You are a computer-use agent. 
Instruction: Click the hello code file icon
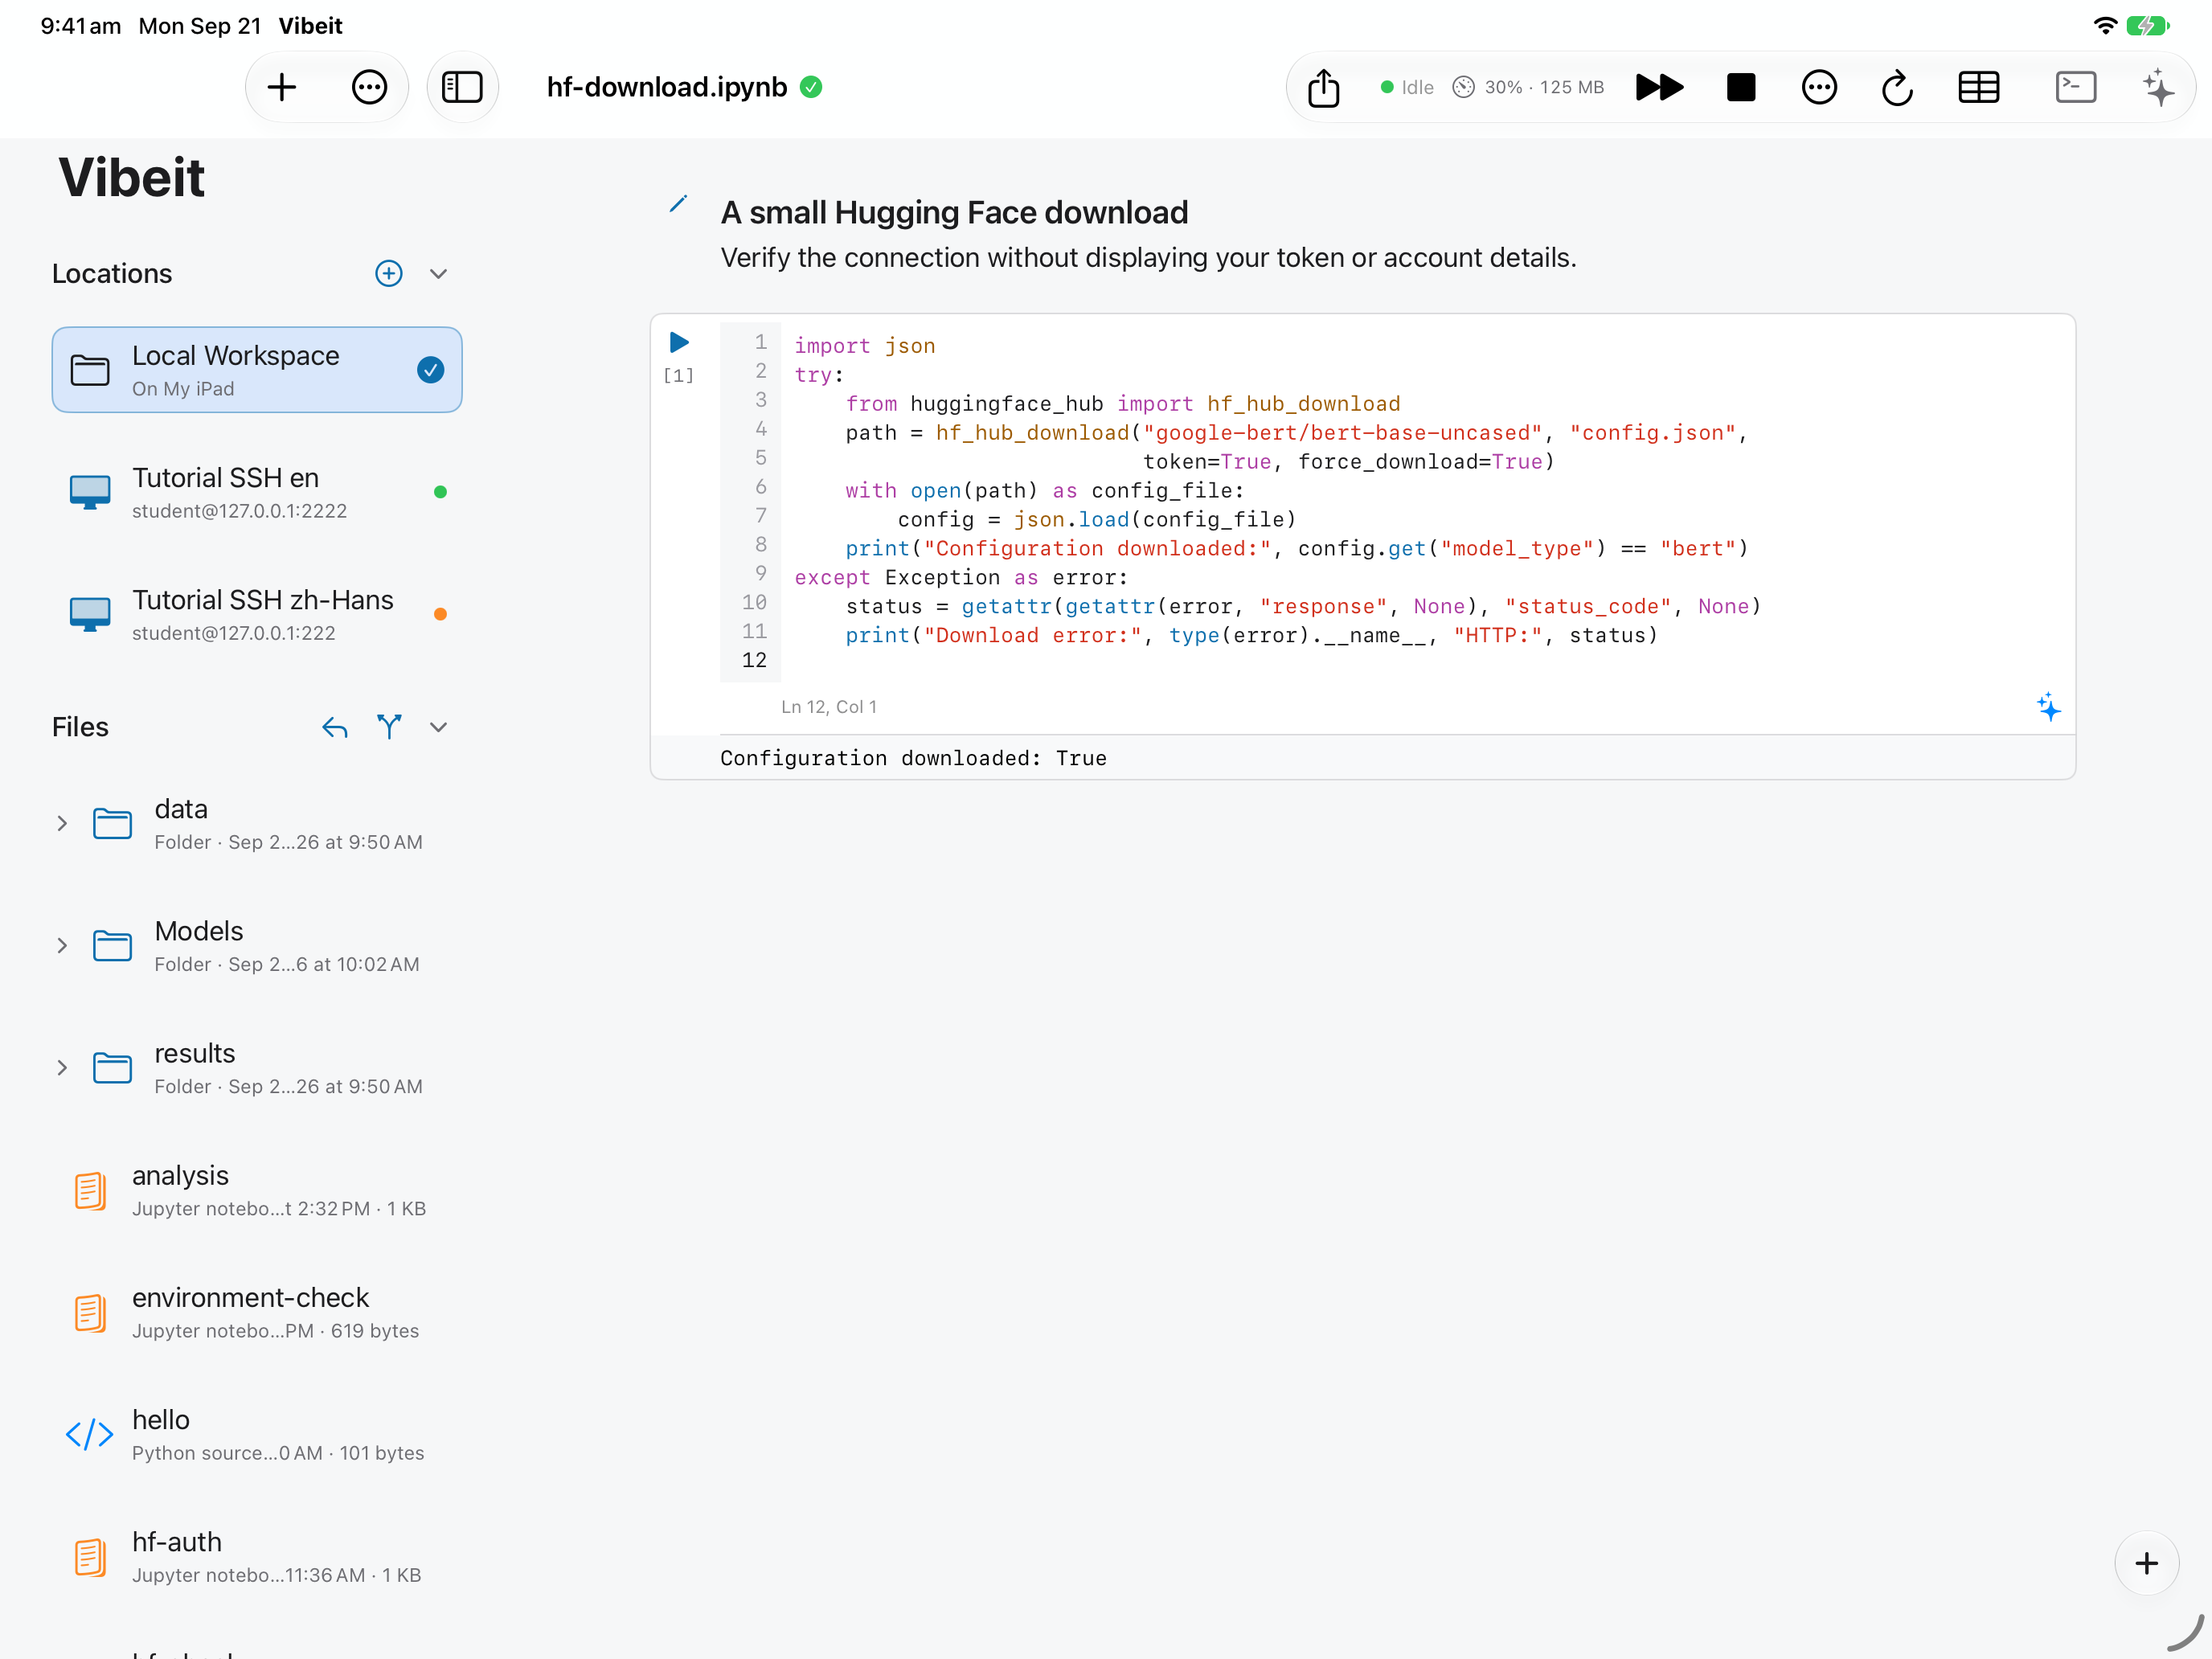(x=89, y=1433)
